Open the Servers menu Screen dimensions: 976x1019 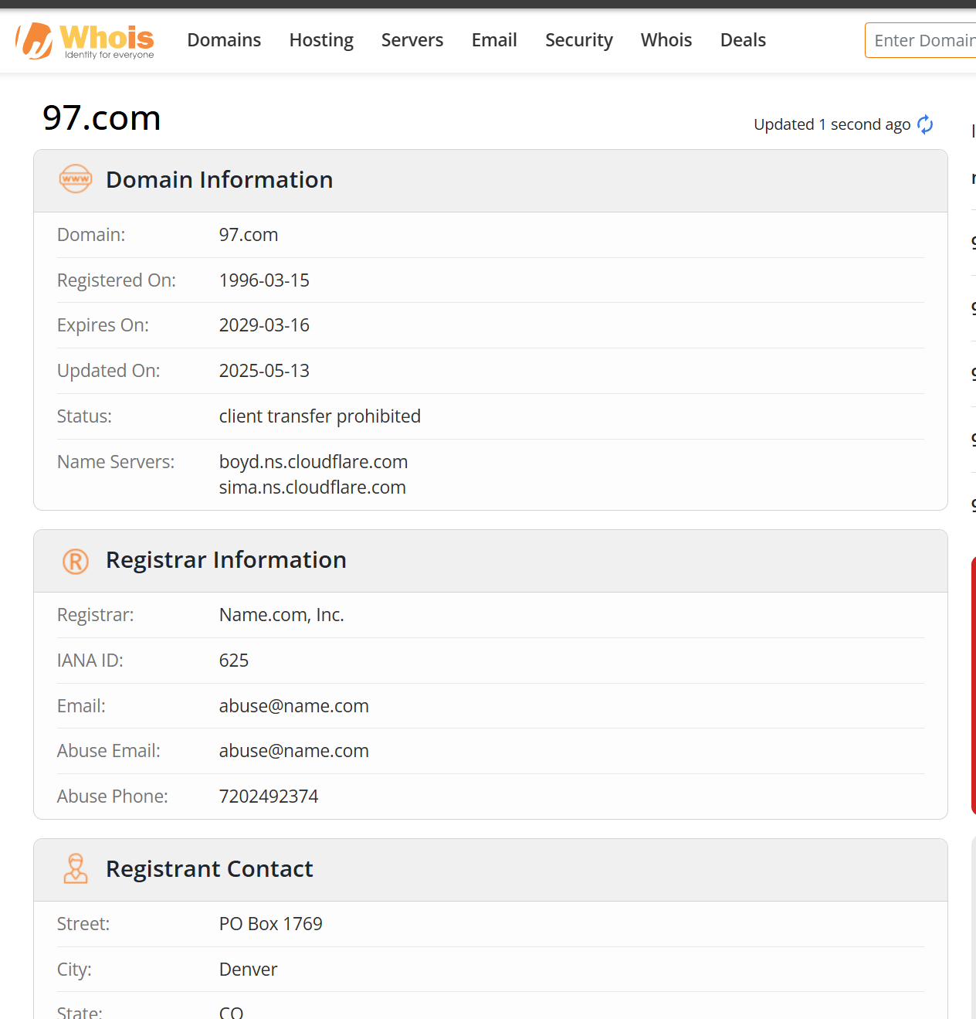click(412, 40)
